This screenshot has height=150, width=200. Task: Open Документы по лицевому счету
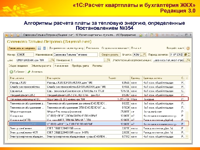(x=66, y=48)
